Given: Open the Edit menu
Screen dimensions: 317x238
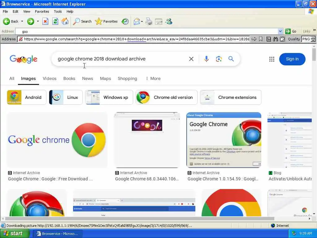Looking at the screenshot, I should 15,11.
